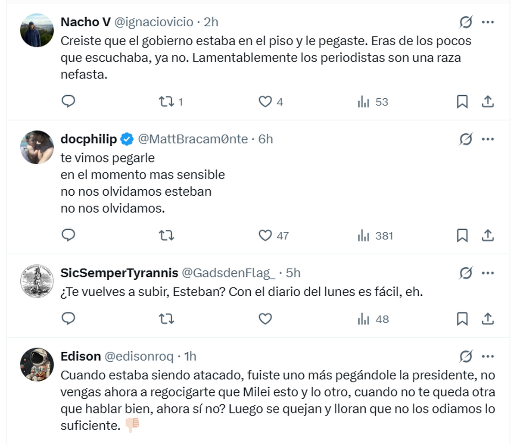Bookmark the docphilip tweet
The width and height of the screenshot is (517, 444).
click(x=462, y=235)
